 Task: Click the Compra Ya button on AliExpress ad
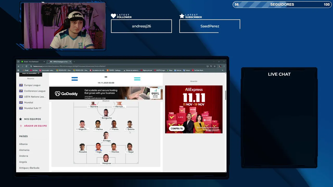[177, 129]
